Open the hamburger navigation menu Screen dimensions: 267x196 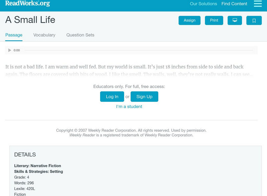[257, 4]
